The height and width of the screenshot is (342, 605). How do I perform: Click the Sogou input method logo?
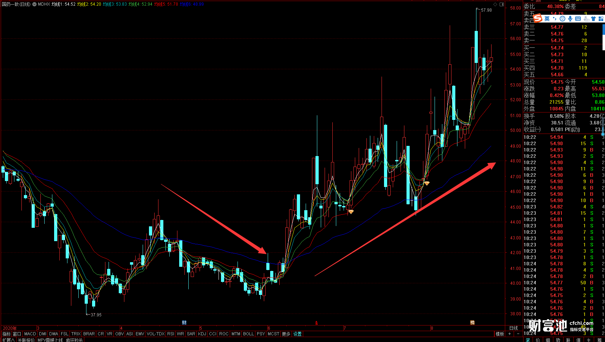pos(538,18)
